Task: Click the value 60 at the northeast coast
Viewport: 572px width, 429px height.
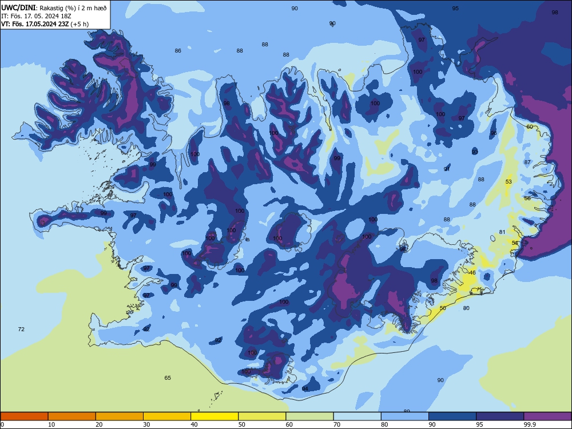Action: [530, 126]
